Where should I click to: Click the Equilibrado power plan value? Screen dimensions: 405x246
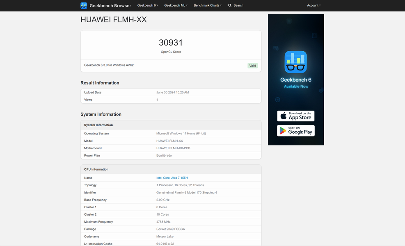click(164, 155)
